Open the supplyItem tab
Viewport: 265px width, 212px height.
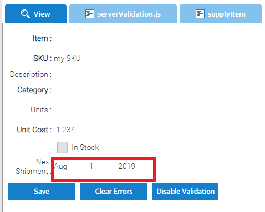[221, 14]
